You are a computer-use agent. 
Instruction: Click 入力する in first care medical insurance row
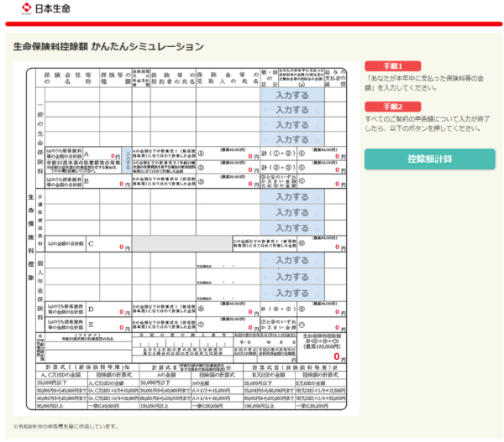point(292,197)
